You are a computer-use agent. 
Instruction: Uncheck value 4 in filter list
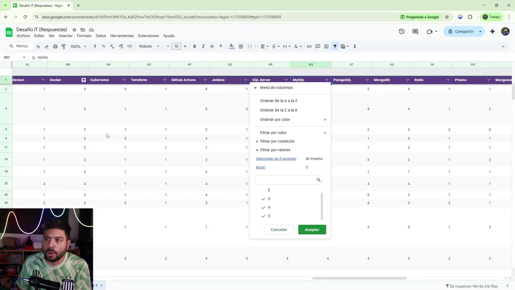pos(264,207)
